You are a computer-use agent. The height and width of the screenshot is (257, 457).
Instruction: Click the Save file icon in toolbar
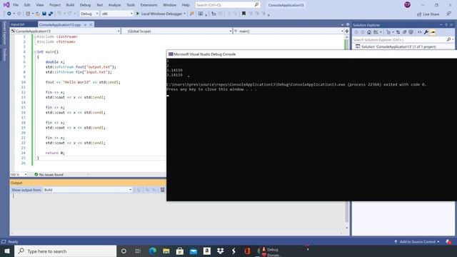coord(44,14)
